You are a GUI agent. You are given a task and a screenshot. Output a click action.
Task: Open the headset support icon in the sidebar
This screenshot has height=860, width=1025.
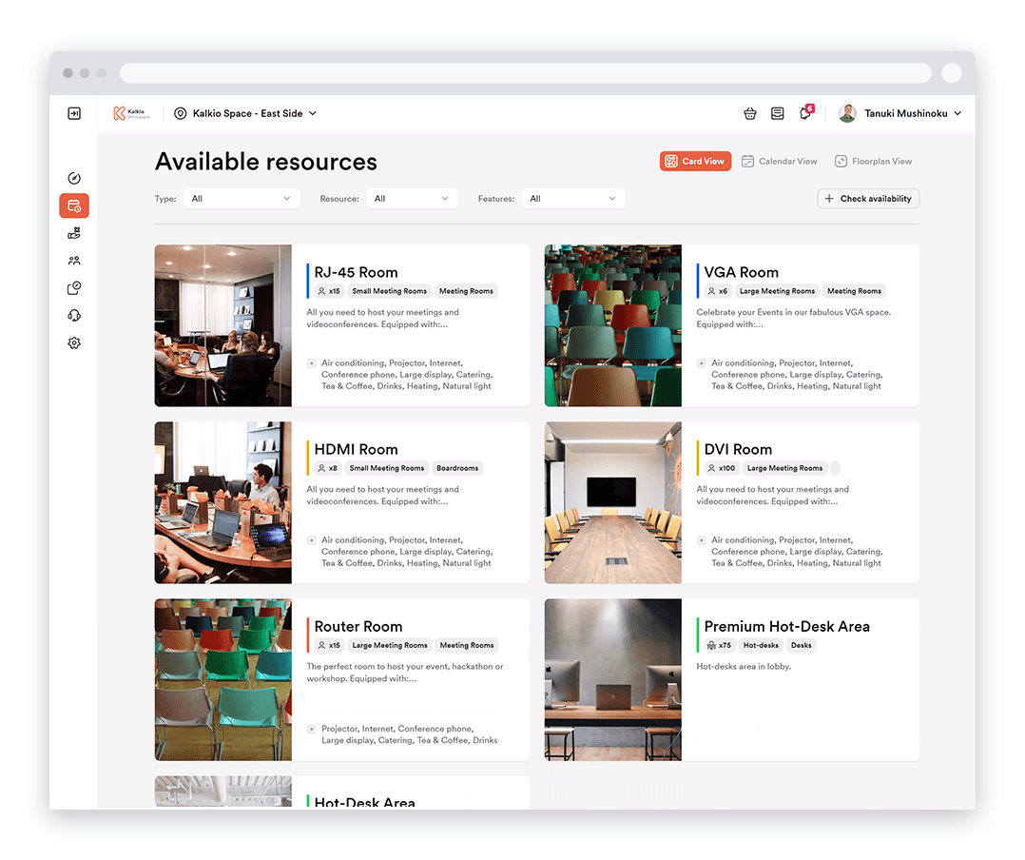(x=74, y=315)
